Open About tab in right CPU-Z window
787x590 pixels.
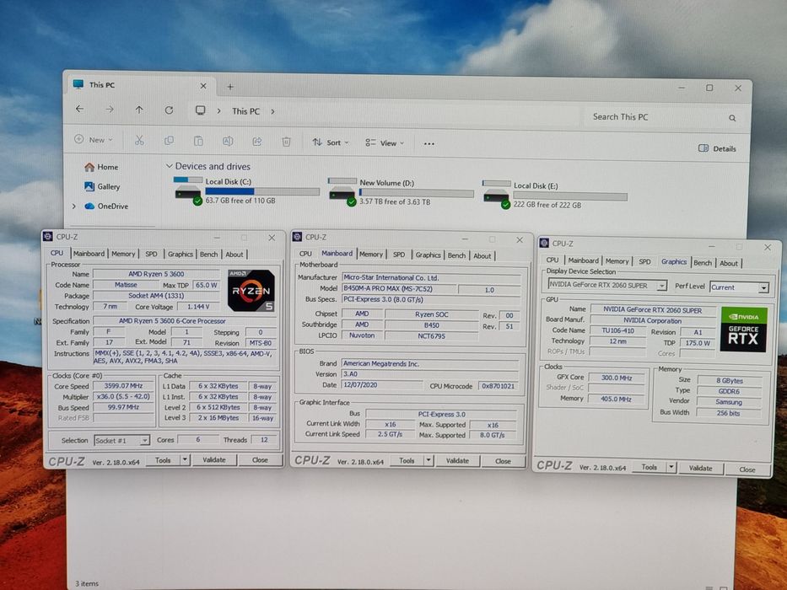pyautogui.click(x=729, y=263)
